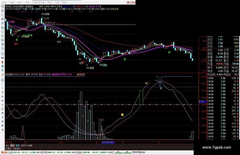Click the 另存为 save-as button

click(24, 145)
